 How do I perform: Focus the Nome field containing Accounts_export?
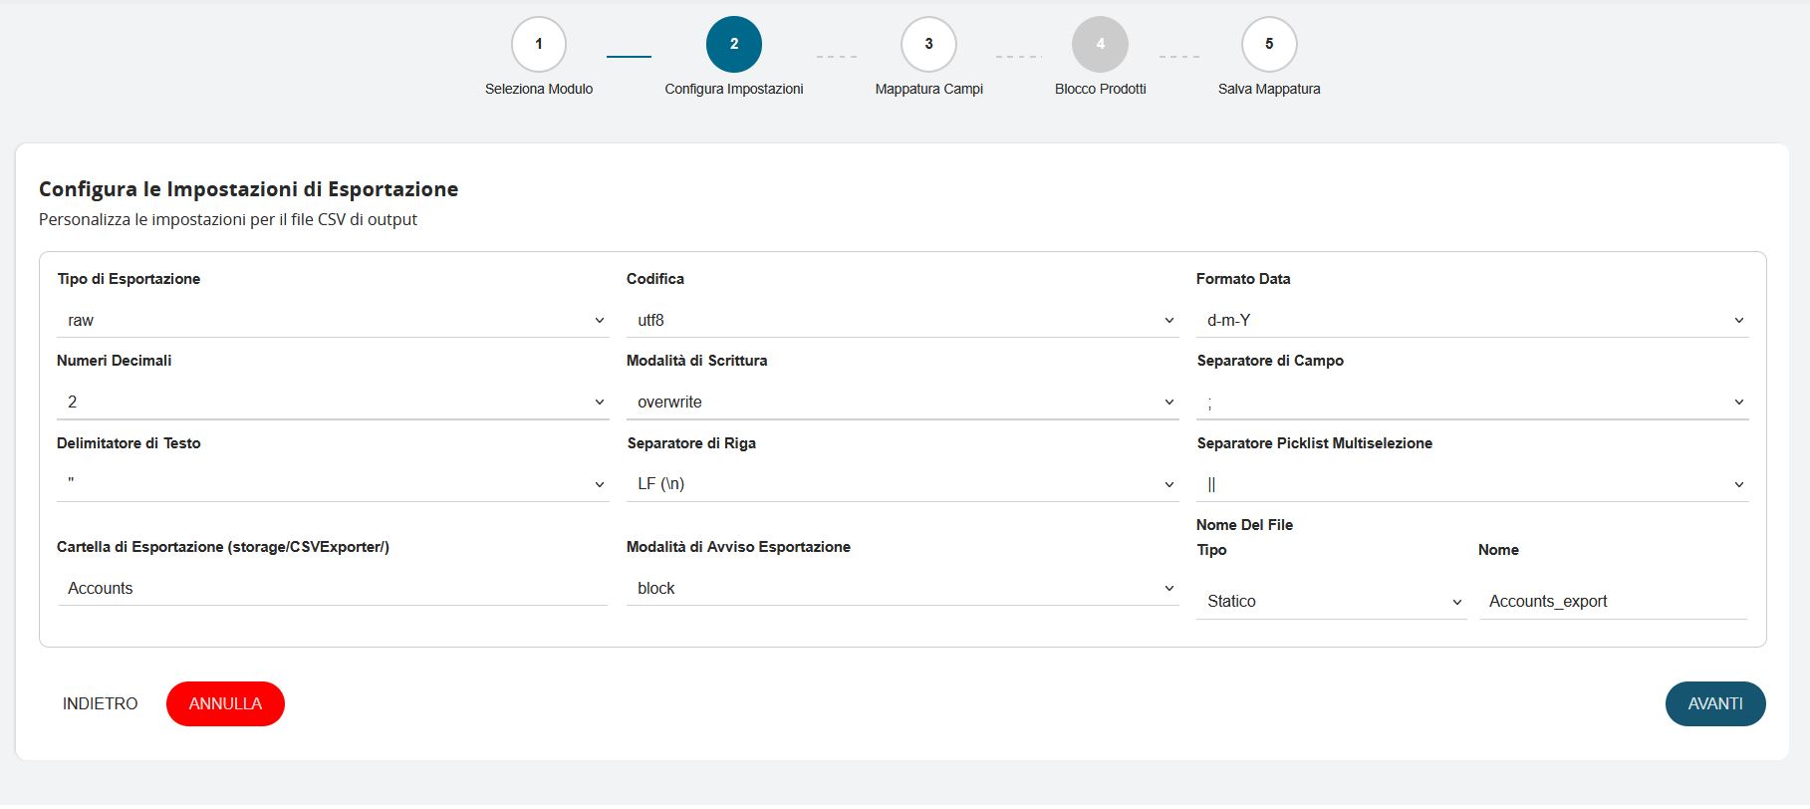tap(1613, 602)
